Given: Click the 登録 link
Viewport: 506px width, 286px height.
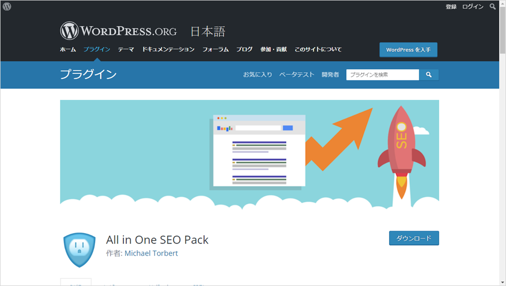Looking at the screenshot, I should tap(451, 7).
